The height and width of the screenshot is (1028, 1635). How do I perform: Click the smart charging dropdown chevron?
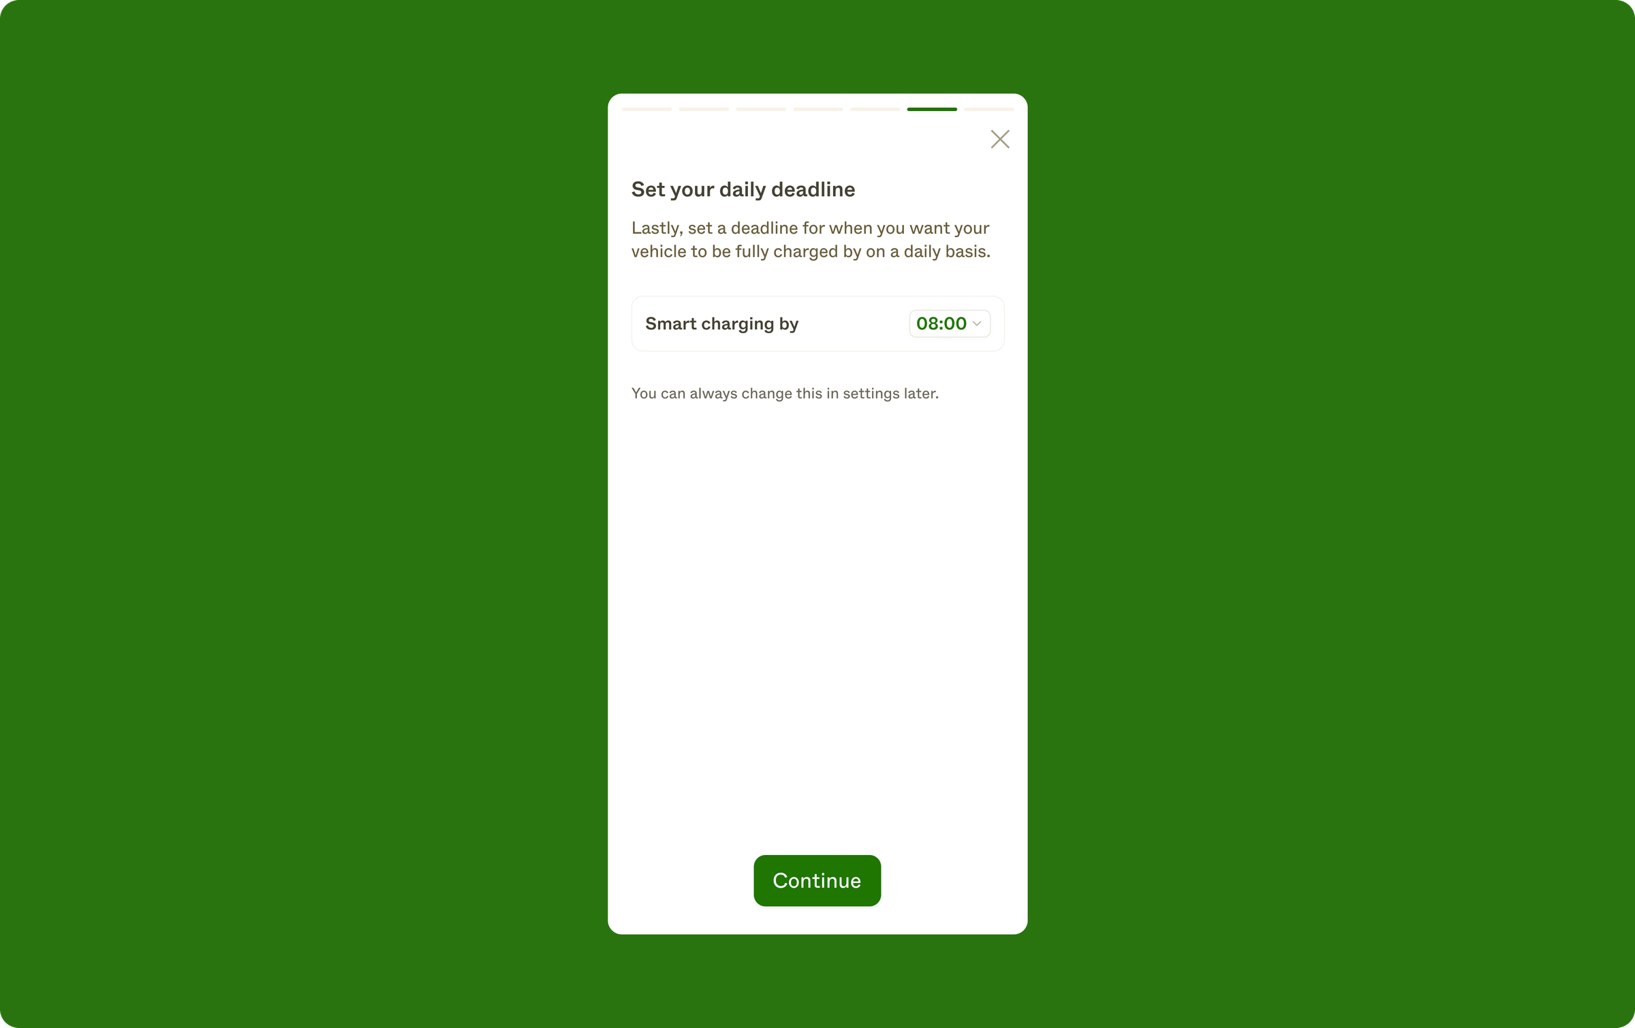click(x=978, y=324)
